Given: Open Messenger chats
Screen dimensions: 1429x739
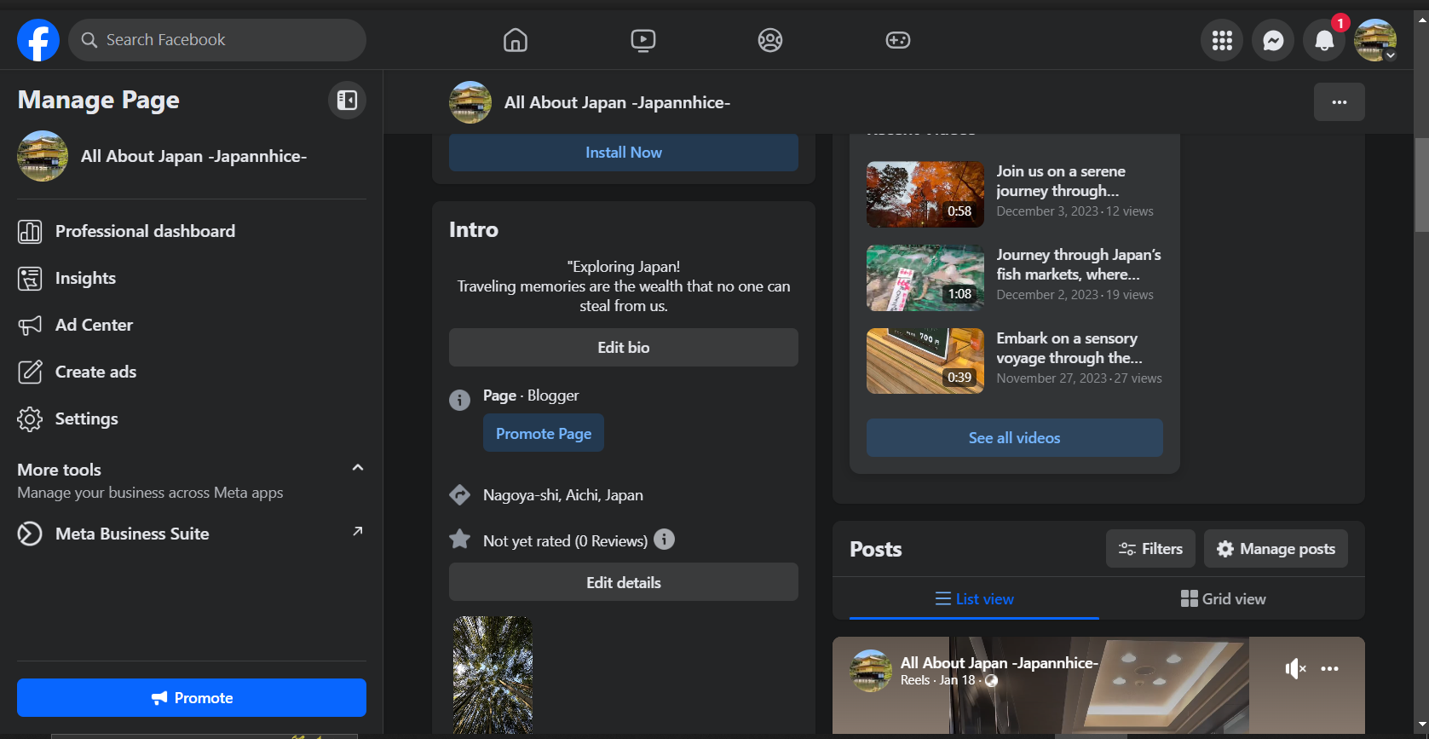Looking at the screenshot, I should pos(1273,40).
